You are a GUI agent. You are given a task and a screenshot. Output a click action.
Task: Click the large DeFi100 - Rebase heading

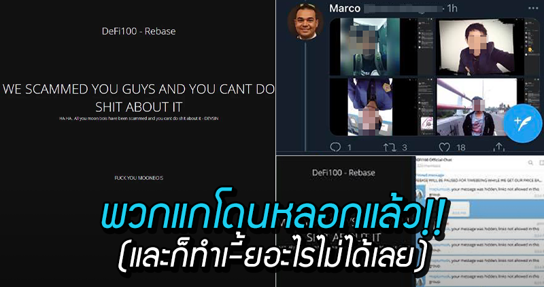click(139, 31)
